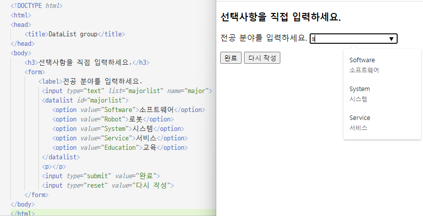Click the opening form tag line
Image resolution: width=423 pixels, height=216 pixels.
(35, 72)
